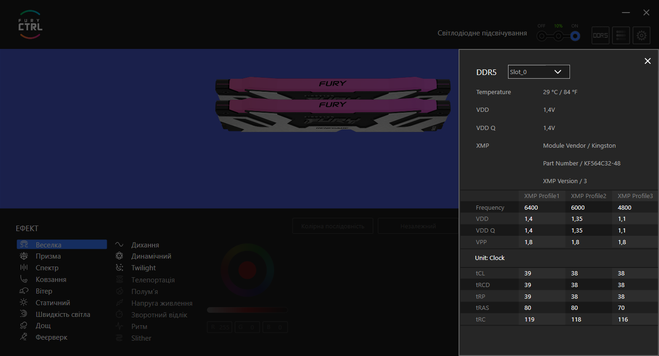Click the red center of the color wheel

[247, 270]
